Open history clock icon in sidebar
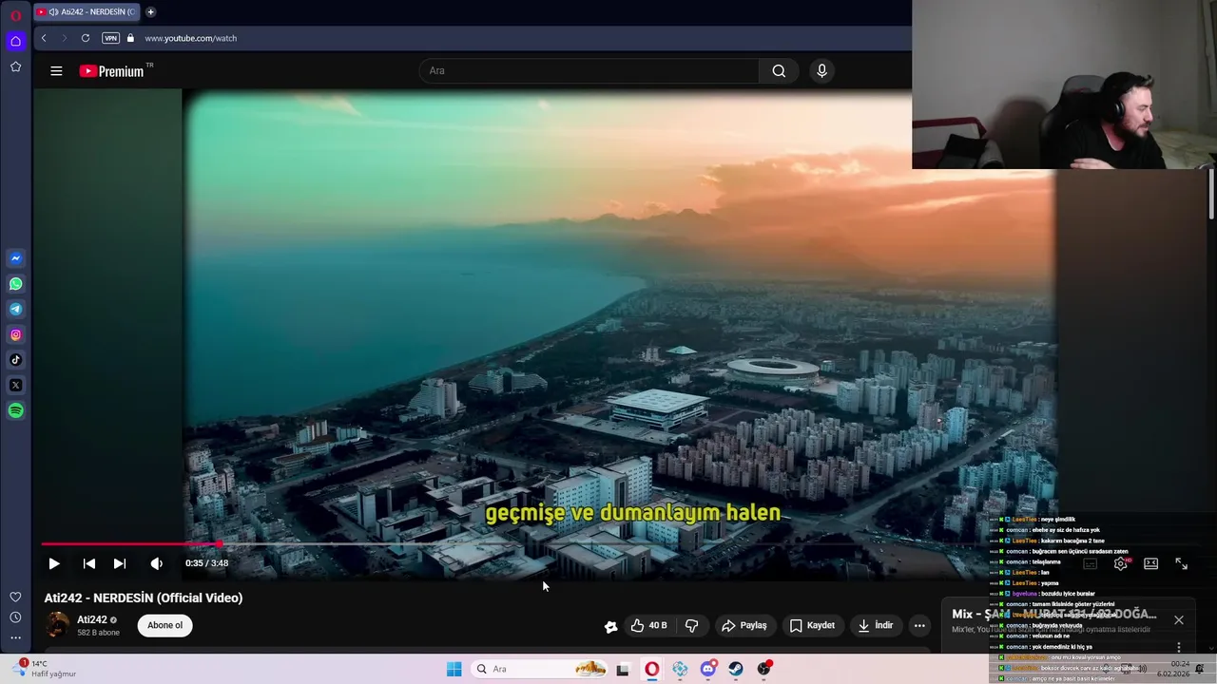This screenshot has height=684, width=1217. [x=15, y=617]
